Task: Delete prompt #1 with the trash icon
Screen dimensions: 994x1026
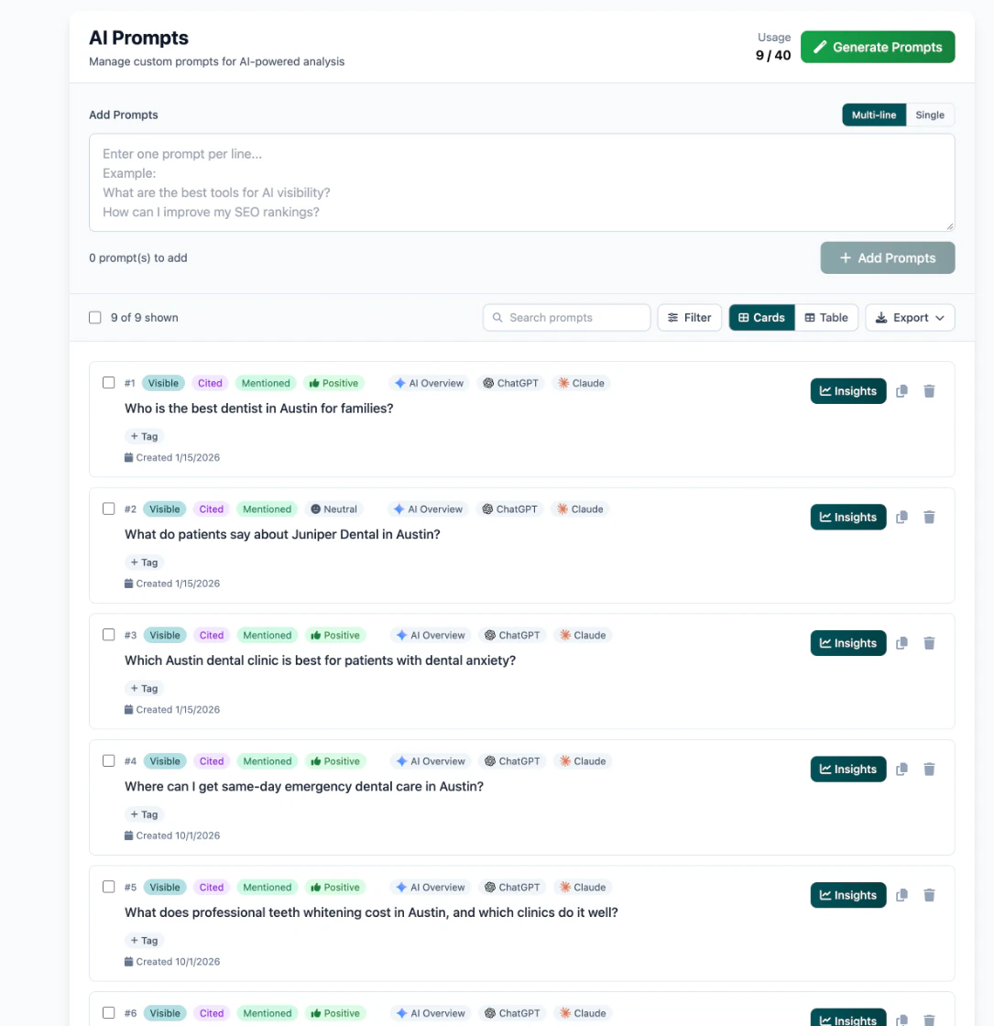Action: (x=929, y=390)
